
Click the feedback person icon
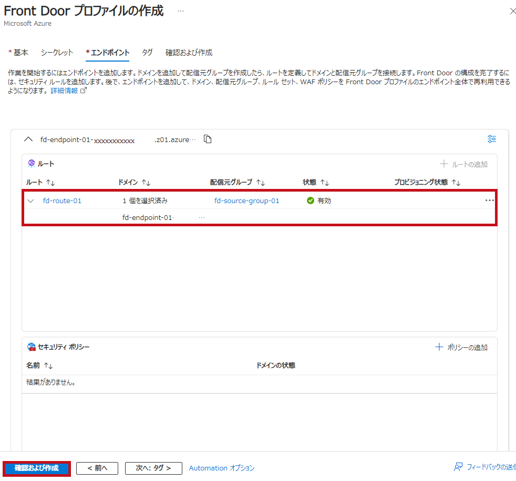click(458, 467)
